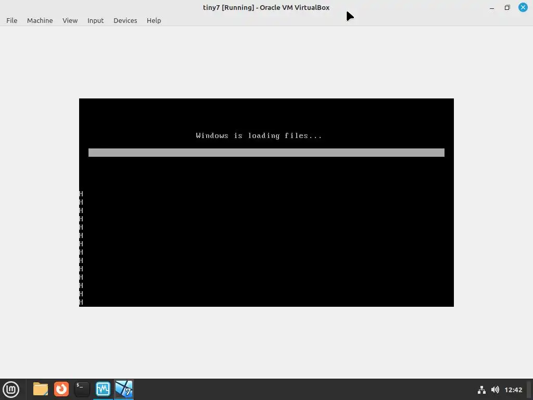Restore the VirtualBox window size
Image resolution: width=533 pixels, height=400 pixels.
[507, 7]
